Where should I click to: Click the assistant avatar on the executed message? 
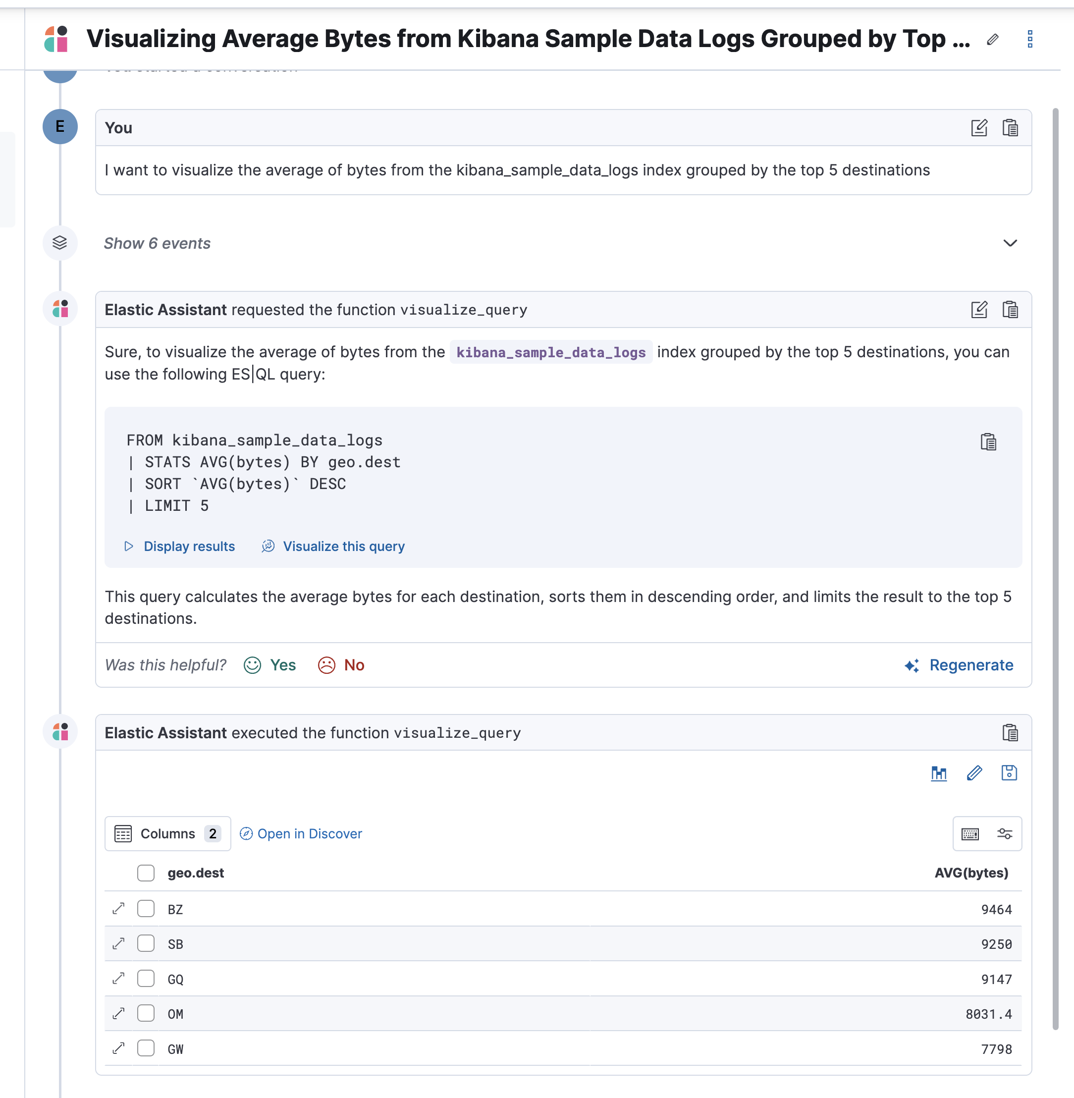pos(60,732)
